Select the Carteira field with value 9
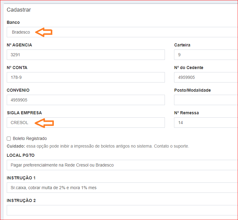 coord(206,55)
